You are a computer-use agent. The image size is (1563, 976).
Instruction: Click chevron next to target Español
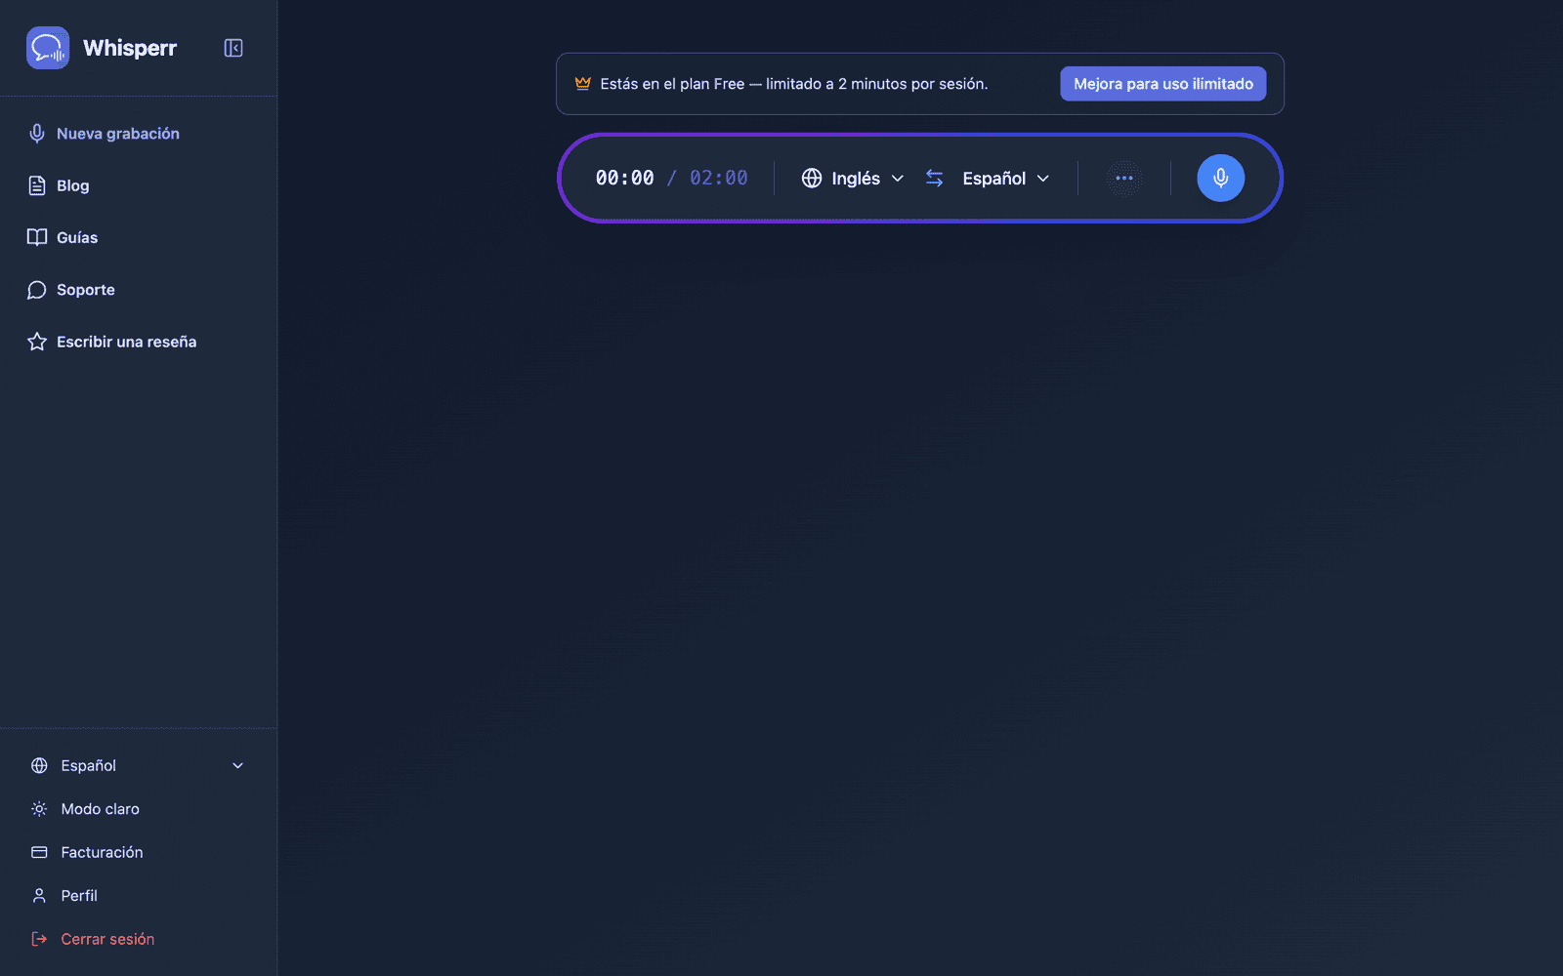point(1043,179)
